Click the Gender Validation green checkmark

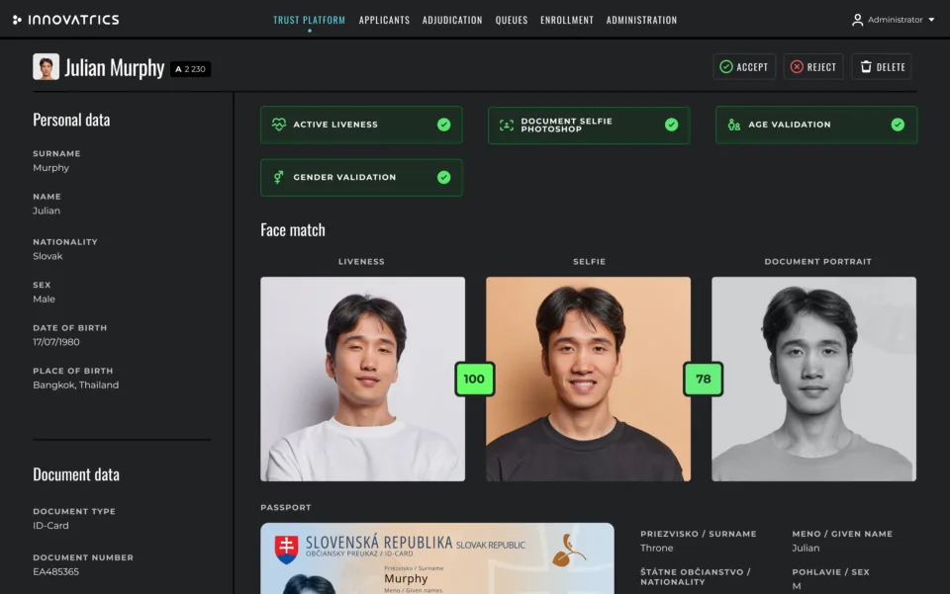[x=444, y=177]
